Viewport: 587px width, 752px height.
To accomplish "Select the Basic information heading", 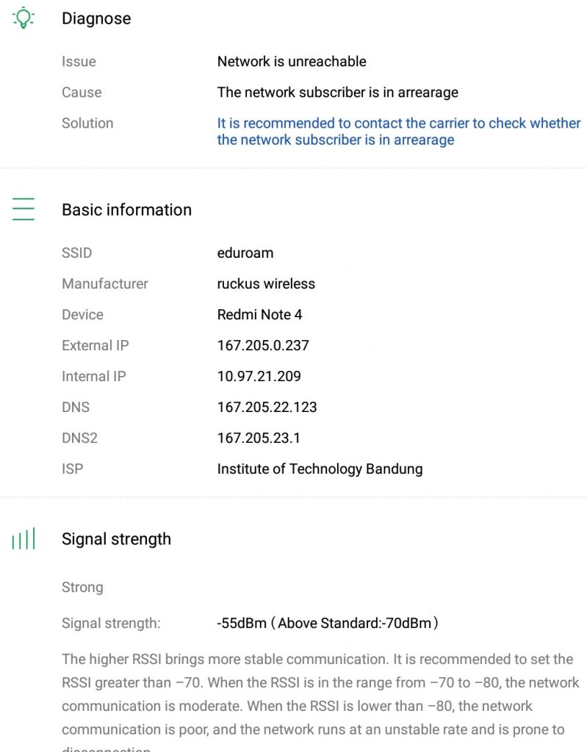I will click(126, 210).
